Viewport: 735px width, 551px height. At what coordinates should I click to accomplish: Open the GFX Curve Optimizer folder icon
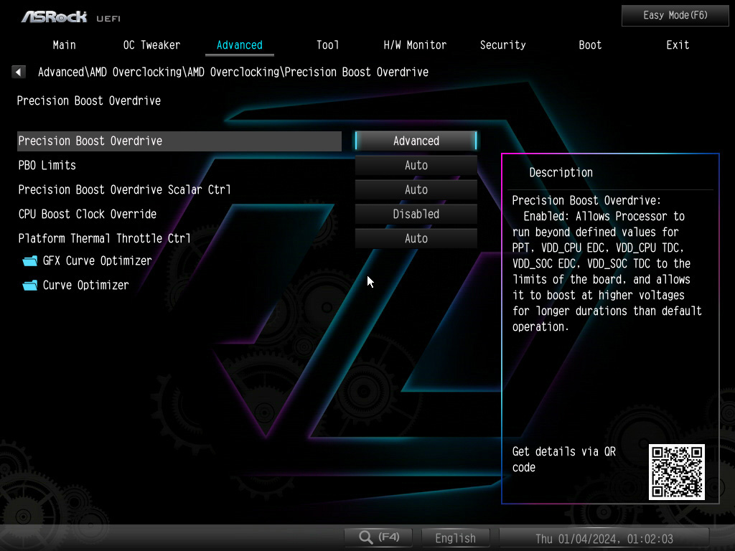[30, 261]
